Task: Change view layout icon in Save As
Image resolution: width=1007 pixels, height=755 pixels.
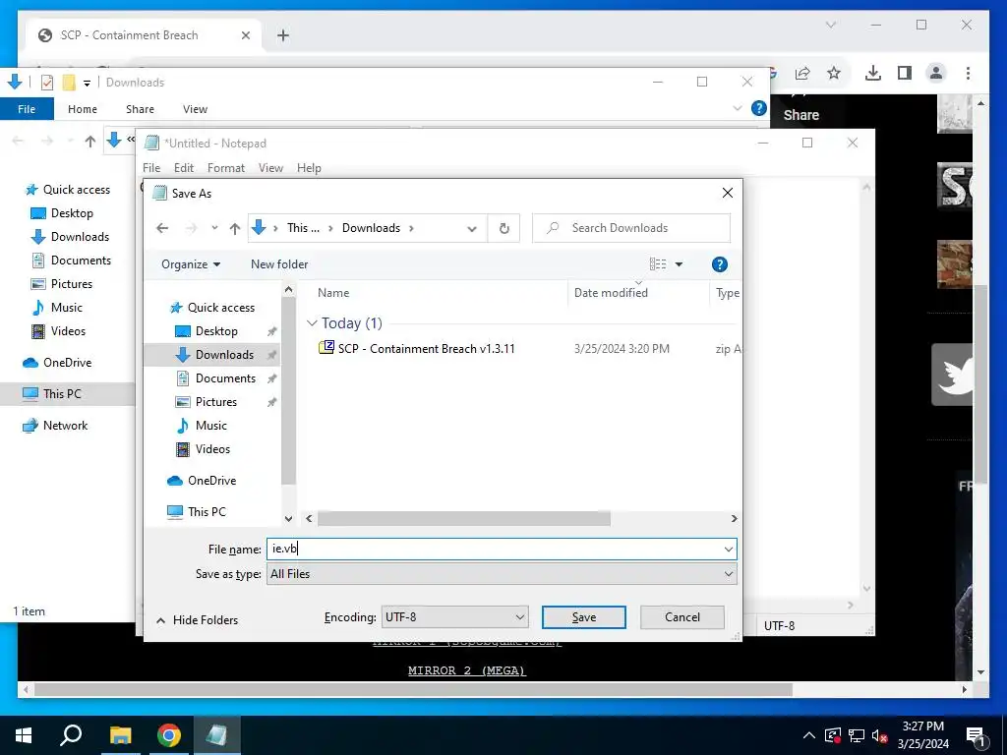Action: coord(658,263)
